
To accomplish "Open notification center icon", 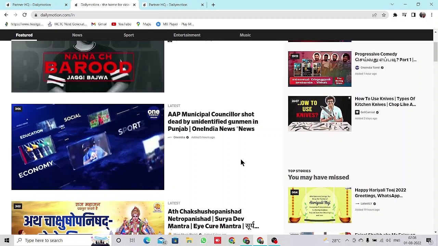I will point(429,241).
